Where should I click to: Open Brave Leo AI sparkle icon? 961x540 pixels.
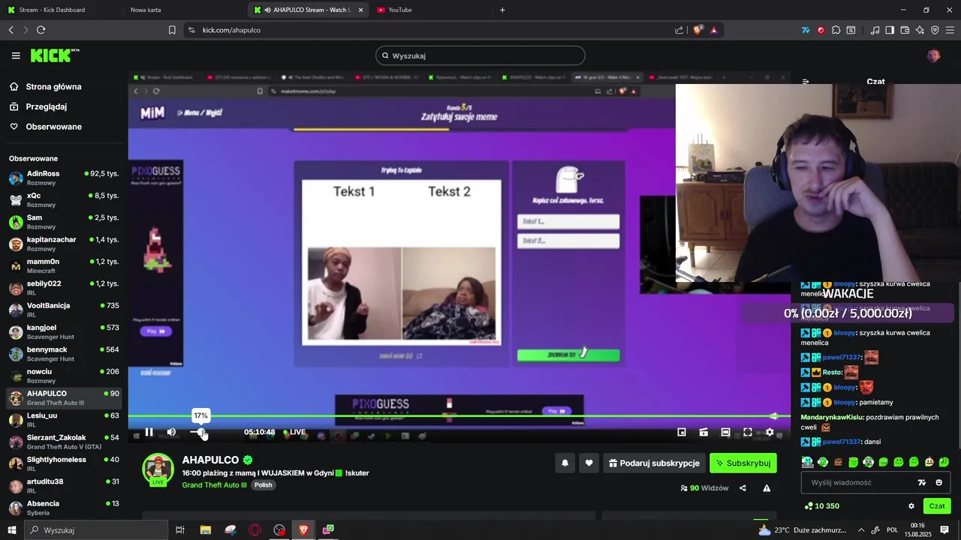pos(920,30)
